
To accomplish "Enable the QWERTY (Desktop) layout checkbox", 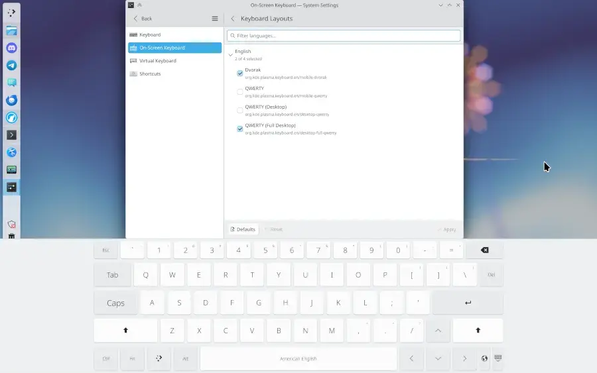I will point(240,110).
